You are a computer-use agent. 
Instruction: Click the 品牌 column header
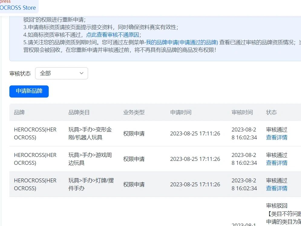point(19,112)
